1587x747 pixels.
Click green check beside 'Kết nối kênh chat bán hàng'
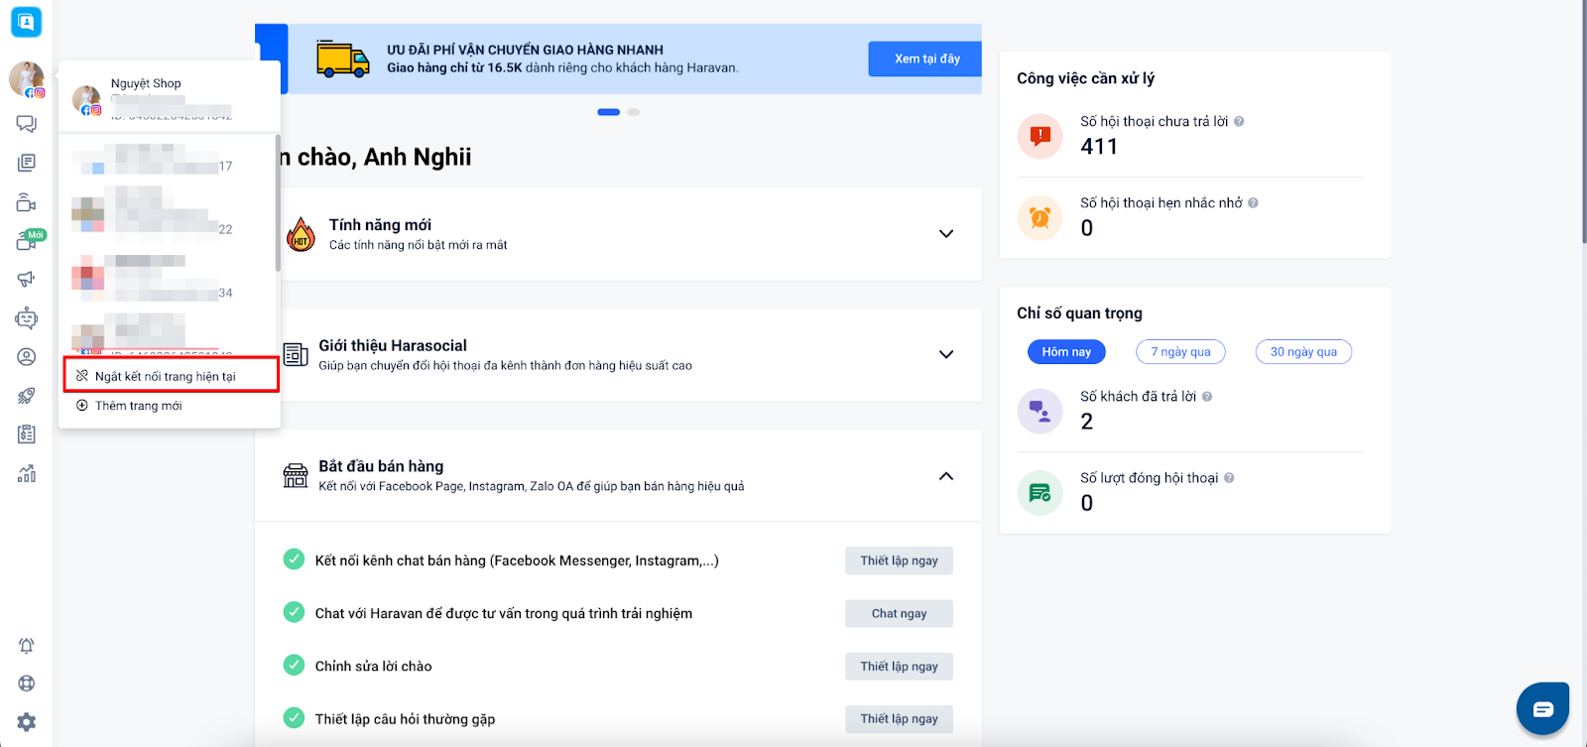(x=294, y=560)
